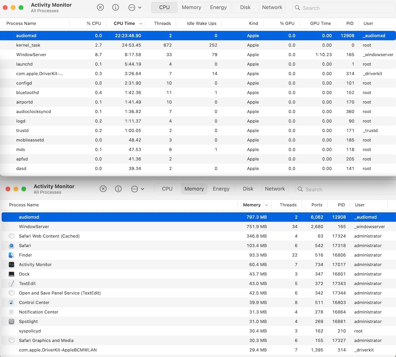Sort by Idle Wake Ups column header
The width and height of the screenshot is (396, 357).
tap(199, 23)
